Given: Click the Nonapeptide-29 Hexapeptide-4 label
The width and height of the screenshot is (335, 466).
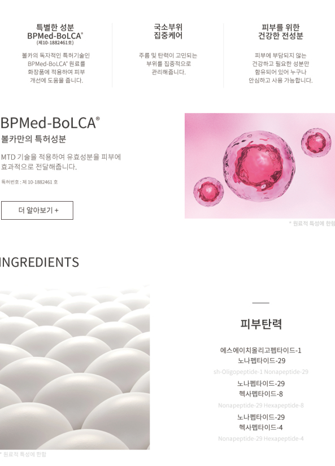Looking at the screenshot, I should (x=260, y=439).
